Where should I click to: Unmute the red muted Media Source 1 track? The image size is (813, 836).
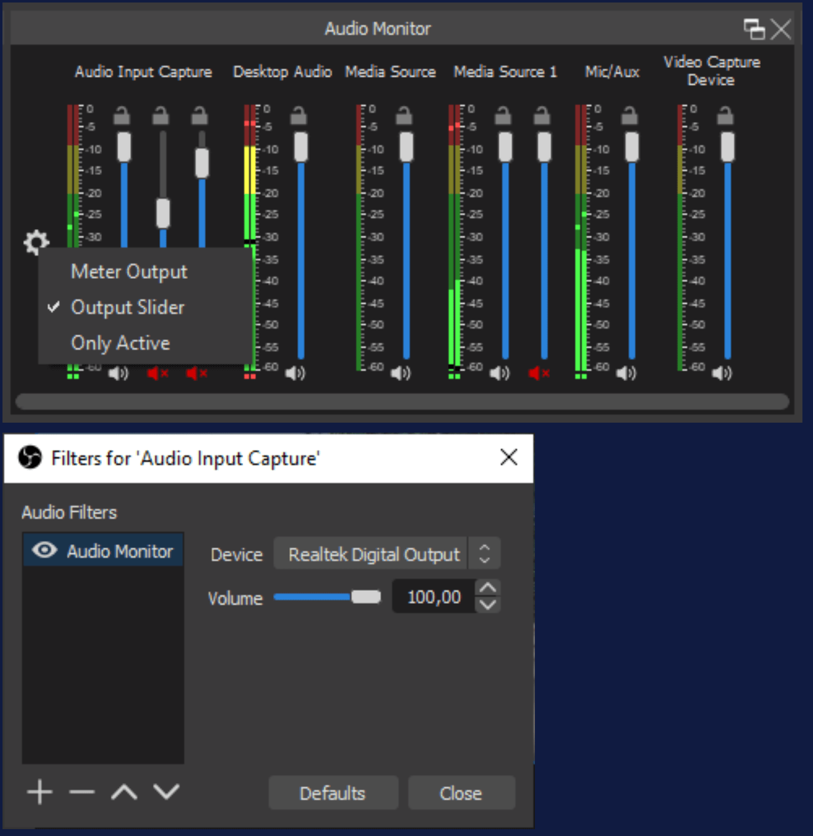[x=539, y=373]
